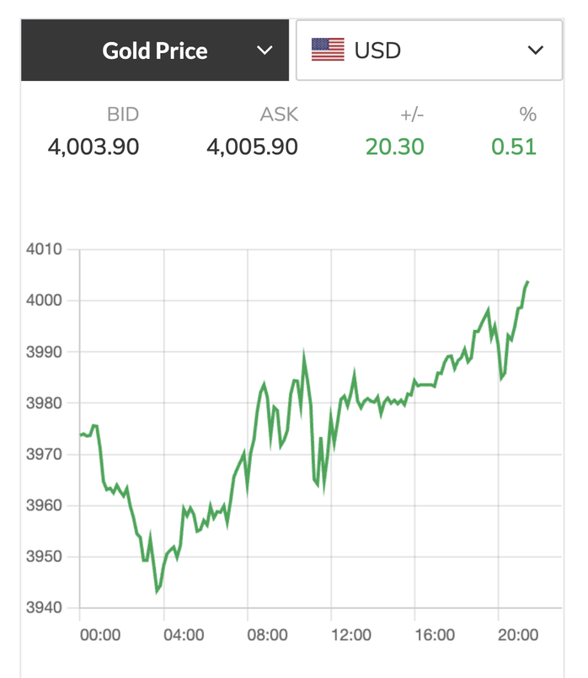Click the chevron arrow beside USD

(535, 51)
